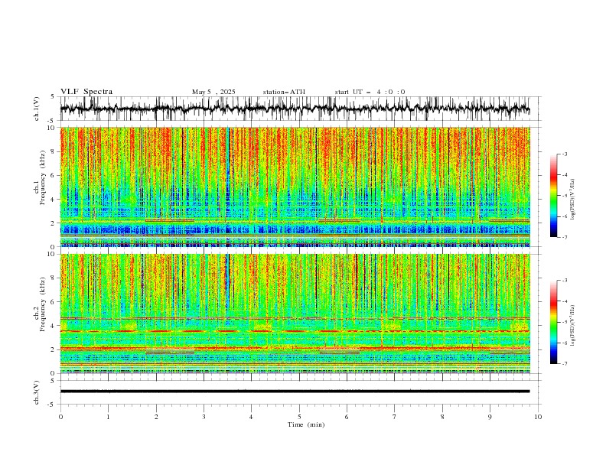This screenshot has height=468, width=606.
Task: Click the ch.2 spectrogram panel
Action: point(295,314)
